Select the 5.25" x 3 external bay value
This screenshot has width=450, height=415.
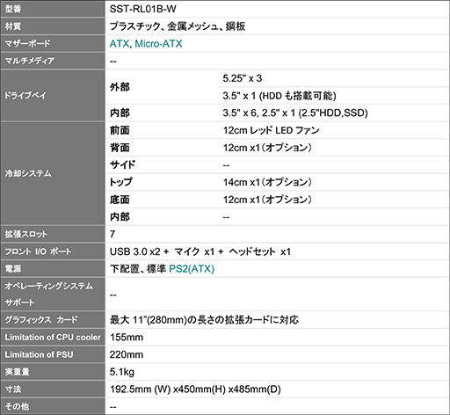coord(243,78)
